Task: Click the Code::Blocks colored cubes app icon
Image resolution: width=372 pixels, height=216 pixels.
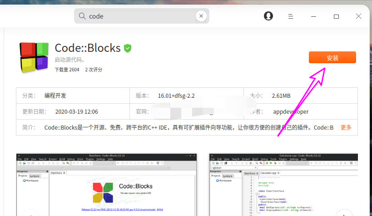Action: [34, 57]
